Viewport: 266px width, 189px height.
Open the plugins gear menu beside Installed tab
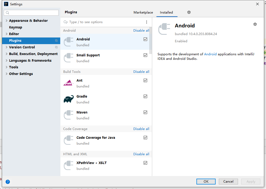coord(189,12)
